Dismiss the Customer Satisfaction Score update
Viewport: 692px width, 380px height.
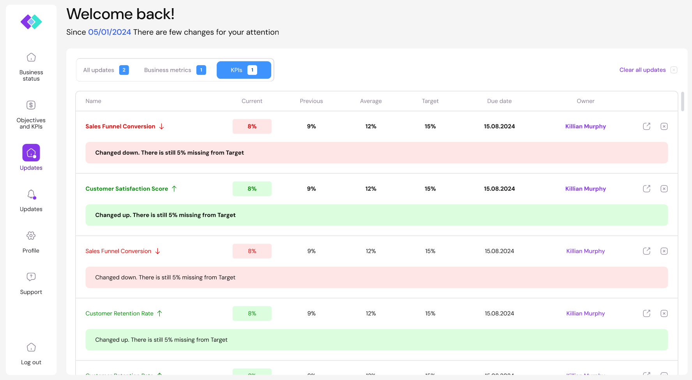point(664,189)
